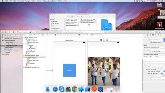This screenshot has height=93, width=165.
Task: Select Assets.xcassets in project navigator
Action: click(x=10, y=49)
